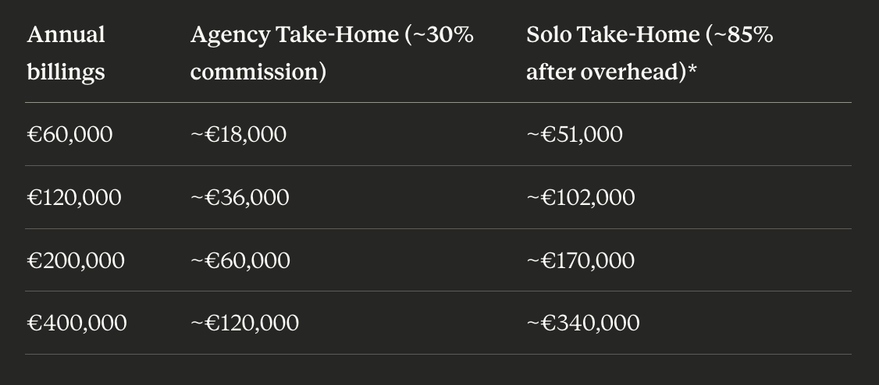Click the word 'billings' in header
Image resolution: width=879 pixels, height=385 pixels.
click(66, 72)
